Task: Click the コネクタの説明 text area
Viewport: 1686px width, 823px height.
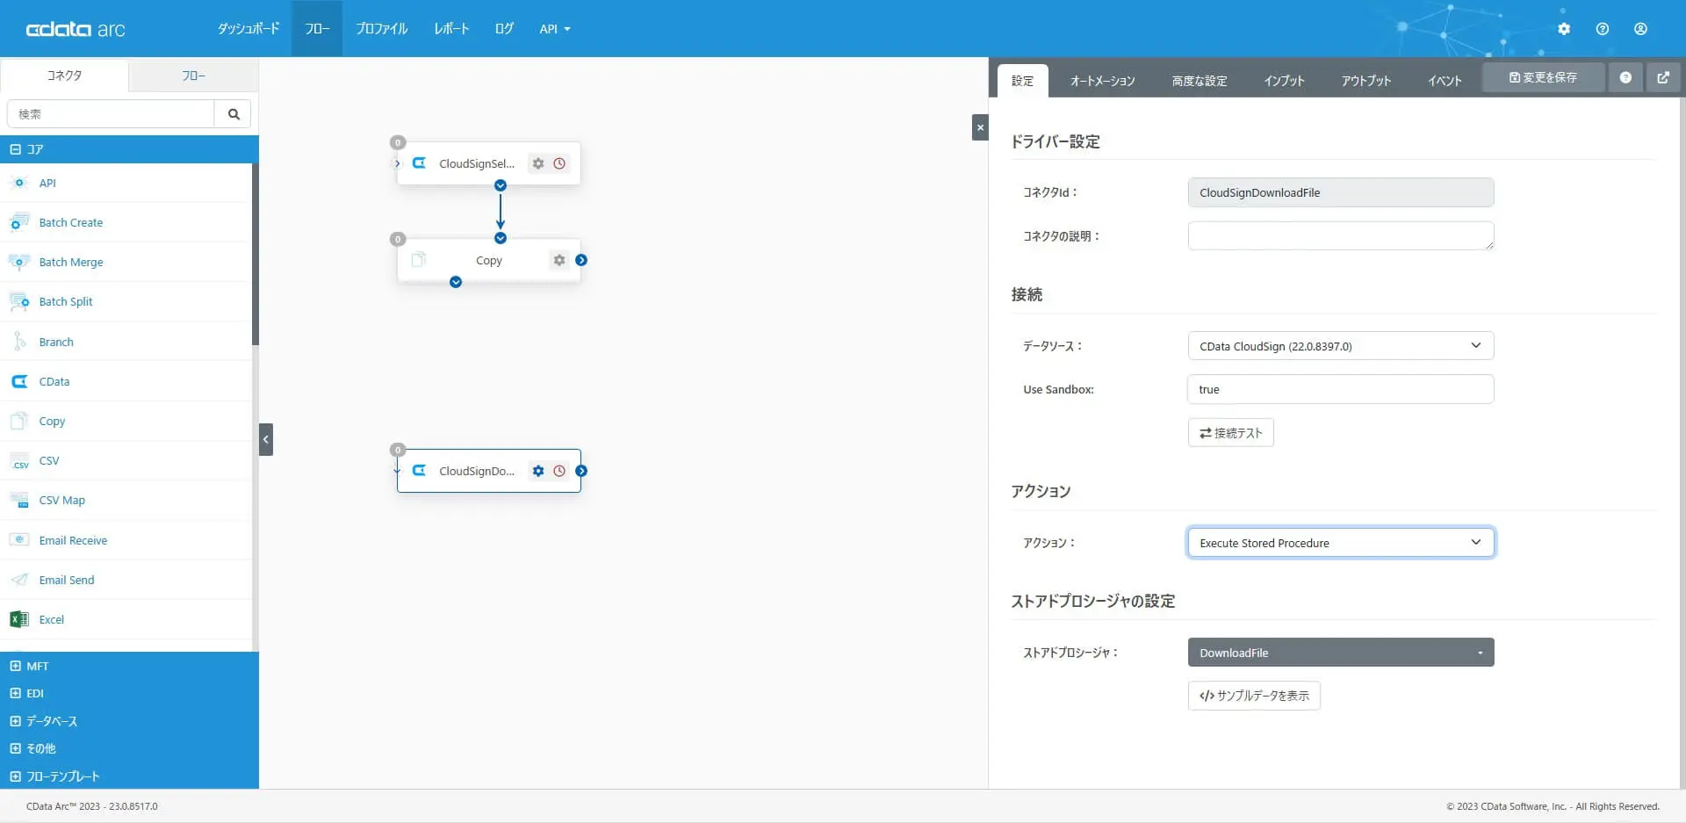Action: click(1341, 235)
